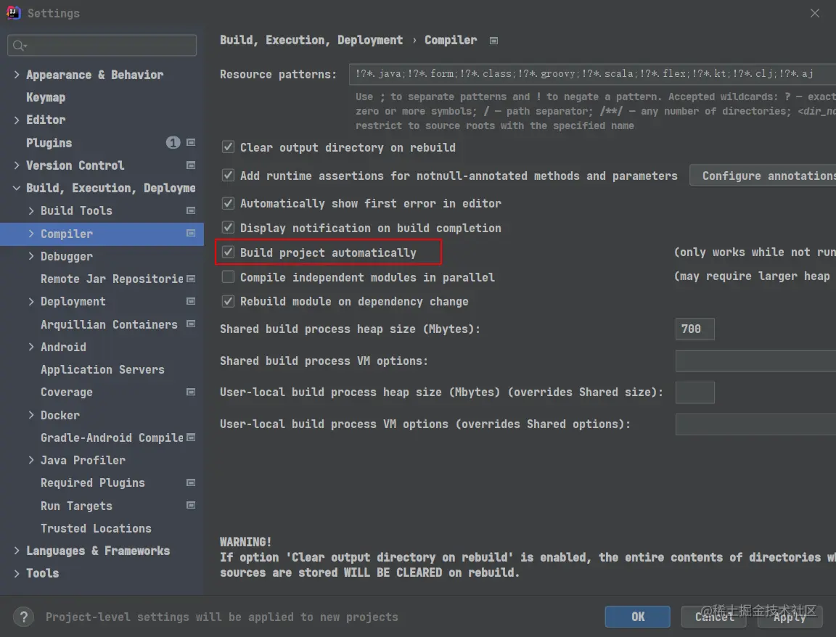Click project-level icon on Compiler row
The width and height of the screenshot is (836, 637).
pos(191,234)
